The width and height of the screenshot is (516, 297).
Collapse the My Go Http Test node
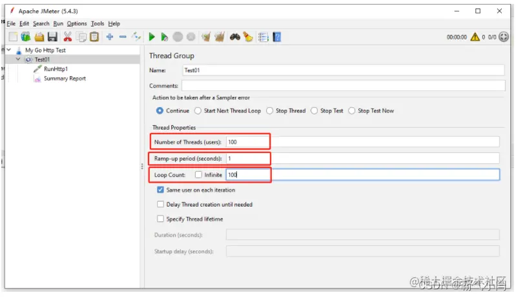(9, 50)
